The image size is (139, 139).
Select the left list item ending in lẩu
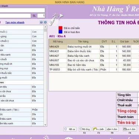click(21, 96)
